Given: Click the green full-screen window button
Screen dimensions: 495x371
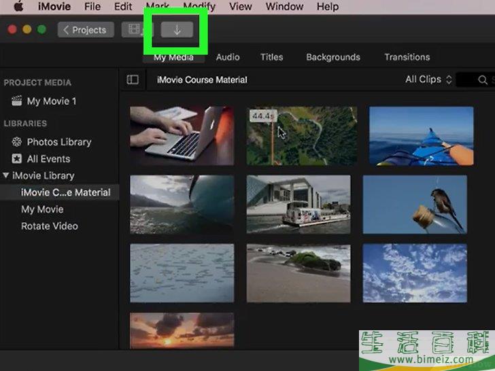Looking at the screenshot, I should click(x=41, y=30).
